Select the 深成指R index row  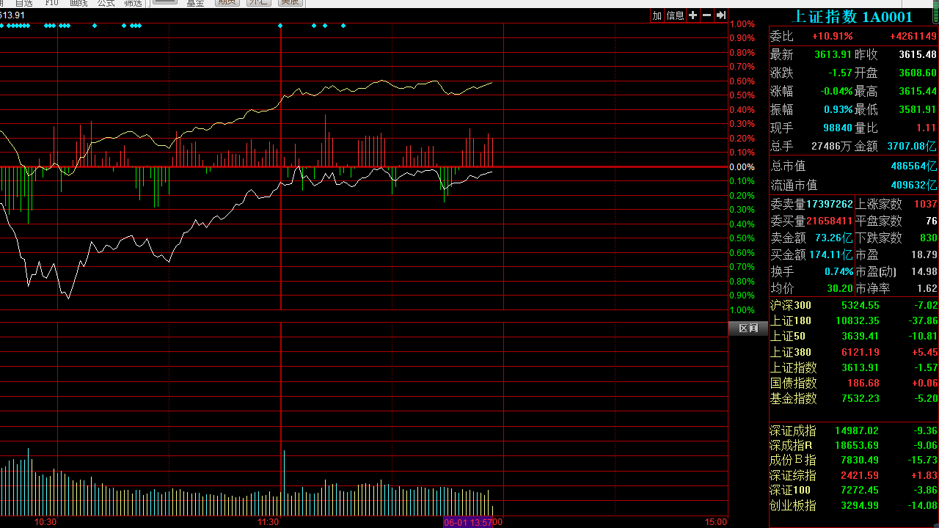pyautogui.click(x=854, y=445)
